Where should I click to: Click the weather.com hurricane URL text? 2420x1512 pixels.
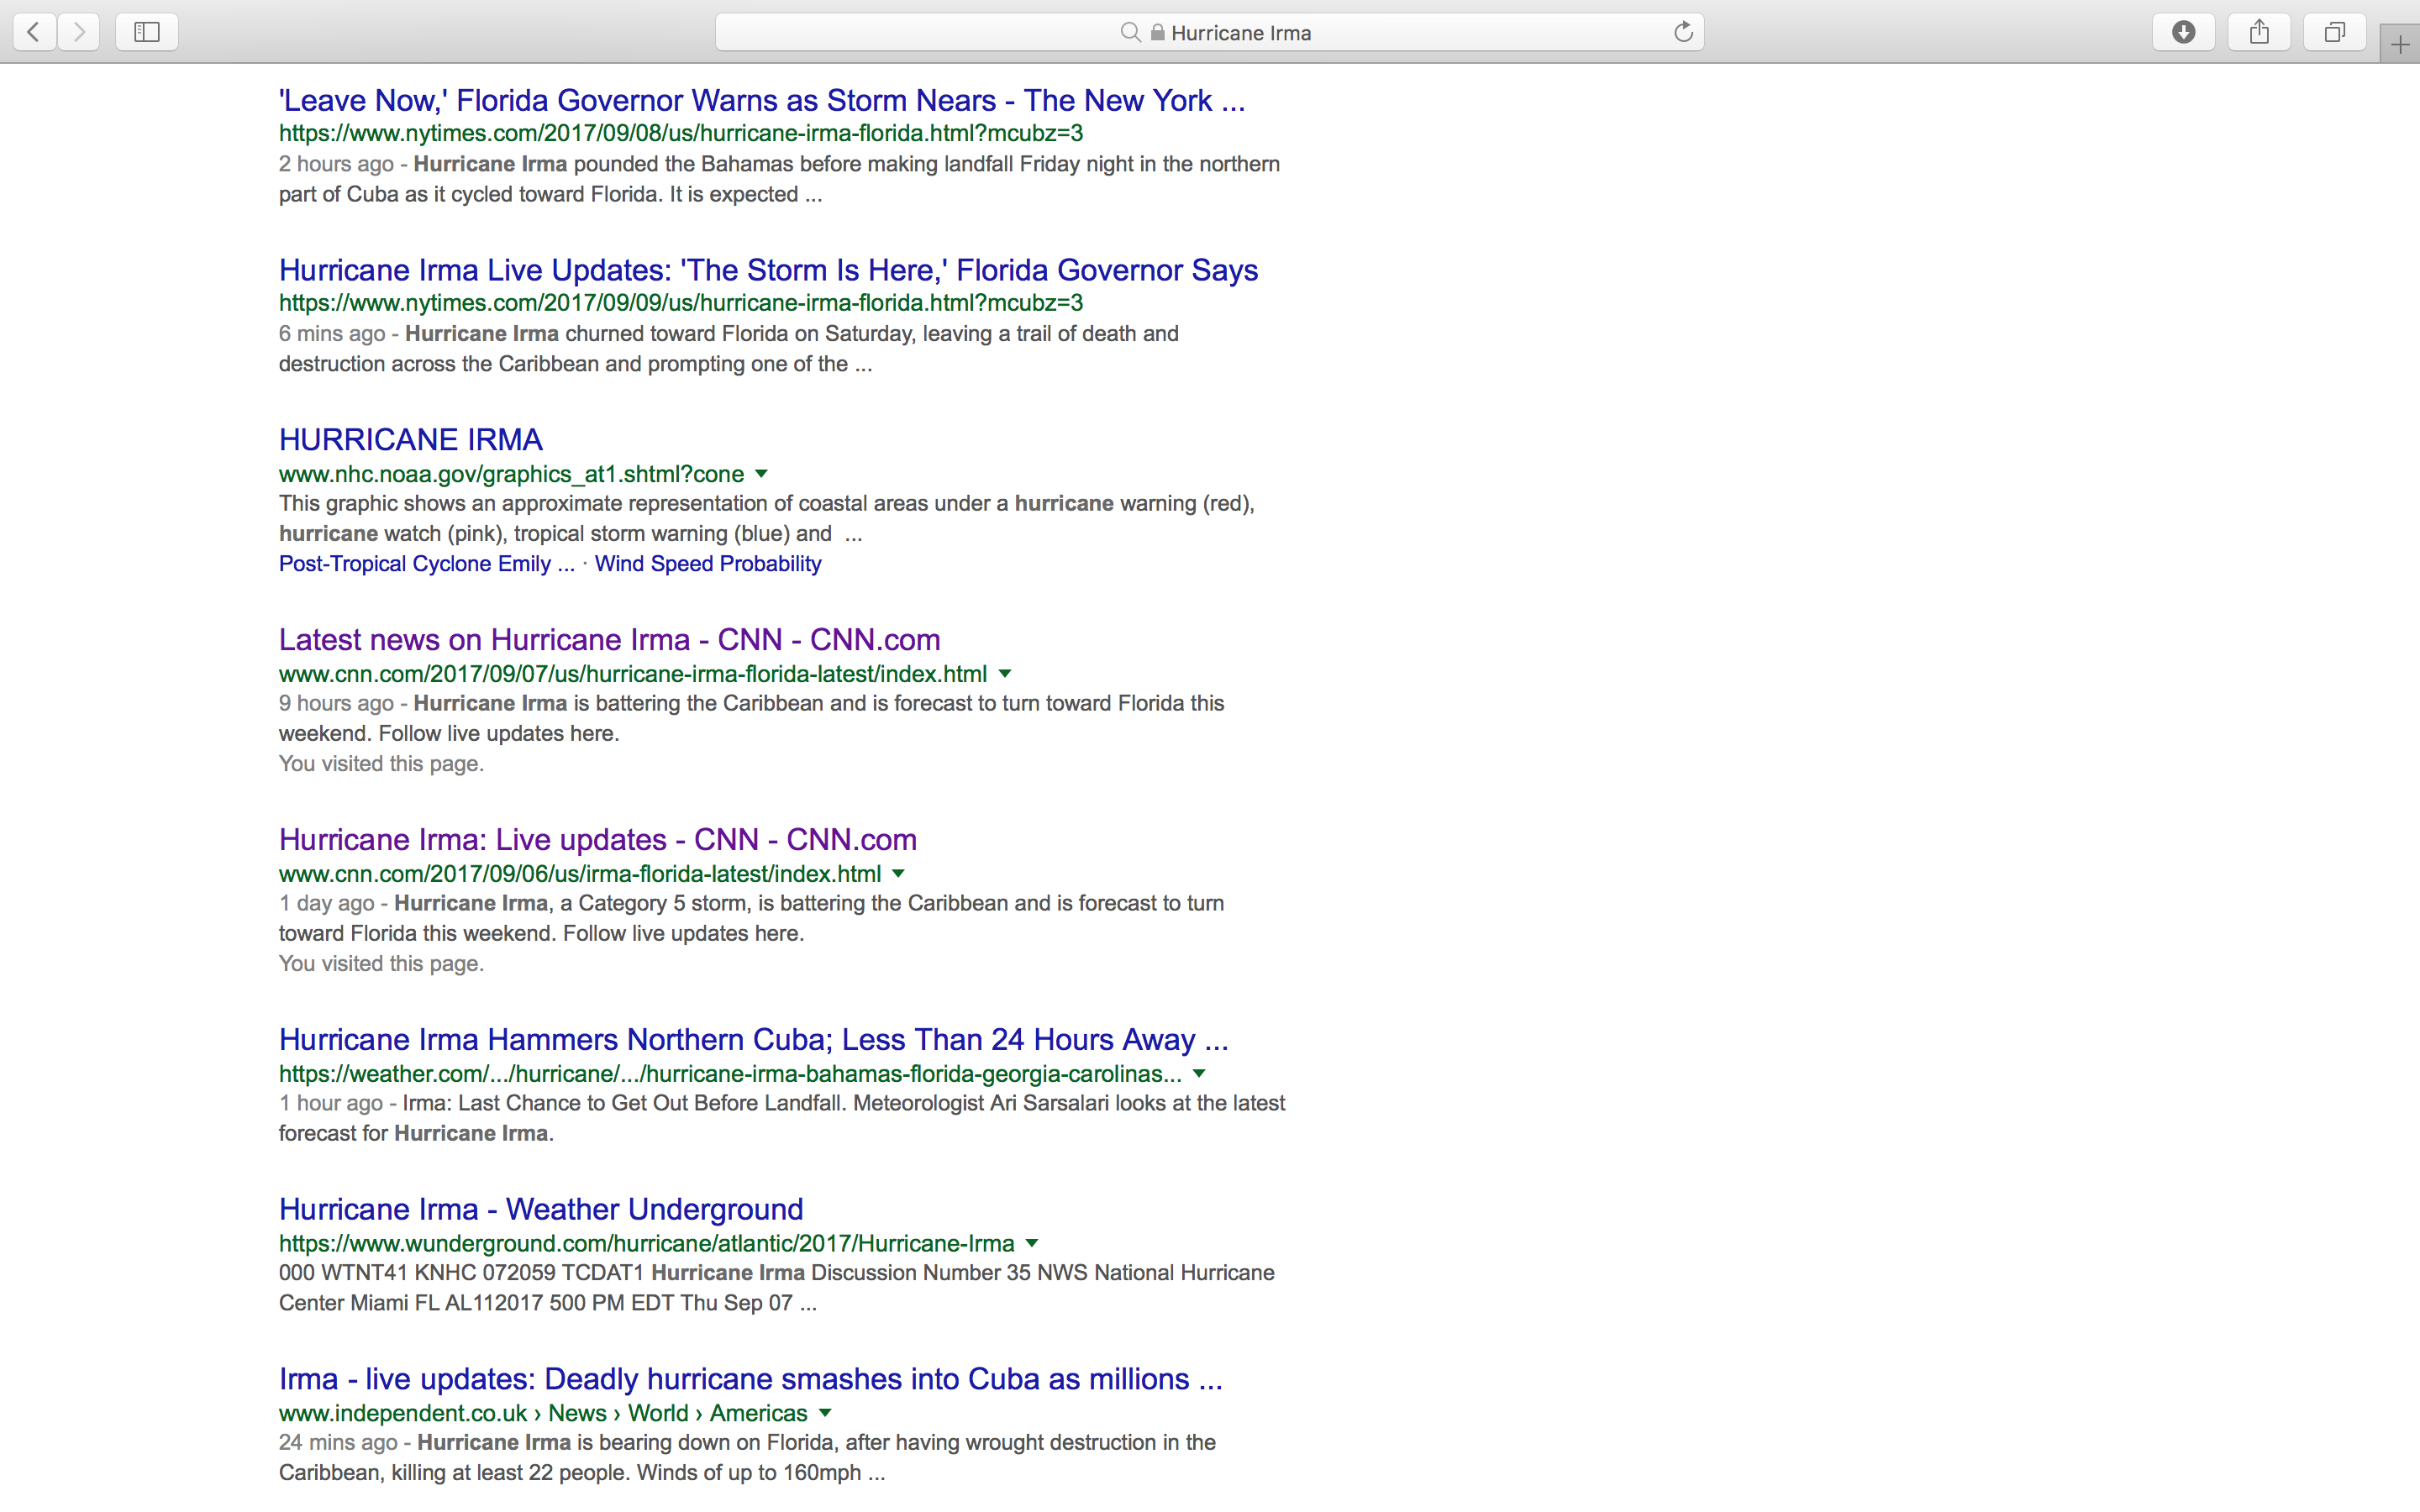(x=730, y=1074)
